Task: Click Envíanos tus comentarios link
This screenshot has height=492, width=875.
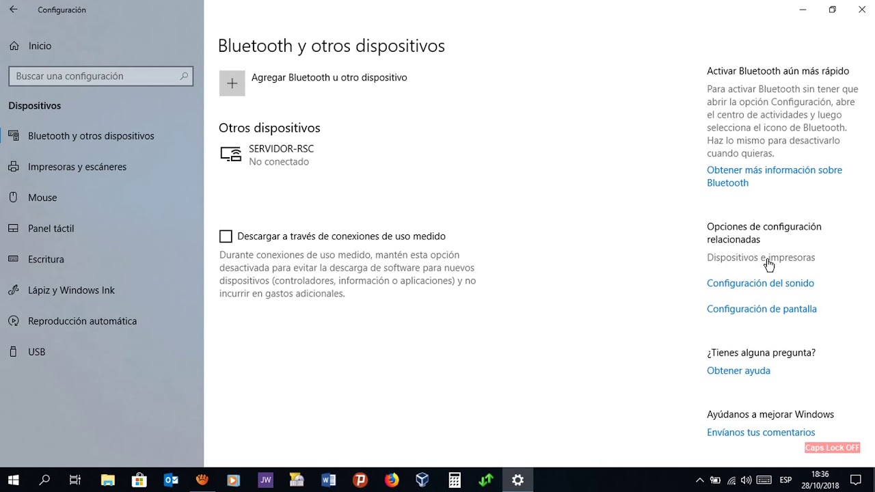Action: (x=761, y=432)
